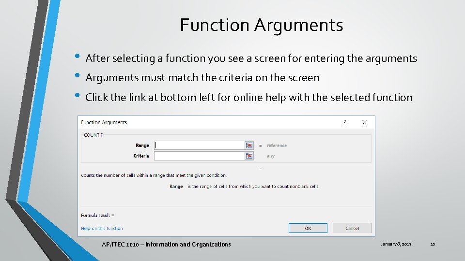Click the Range collapse dialog icon
Screen dimensions: 465x261
point(249,145)
